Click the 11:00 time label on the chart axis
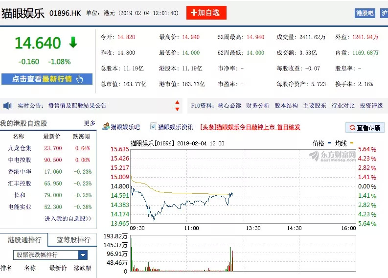Image resolution: width=388 pixels, height=278 pixels. [191, 228]
